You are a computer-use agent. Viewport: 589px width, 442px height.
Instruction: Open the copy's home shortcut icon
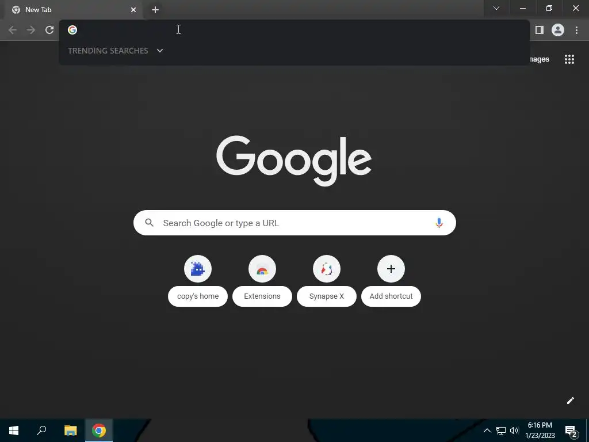tap(198, 269)
